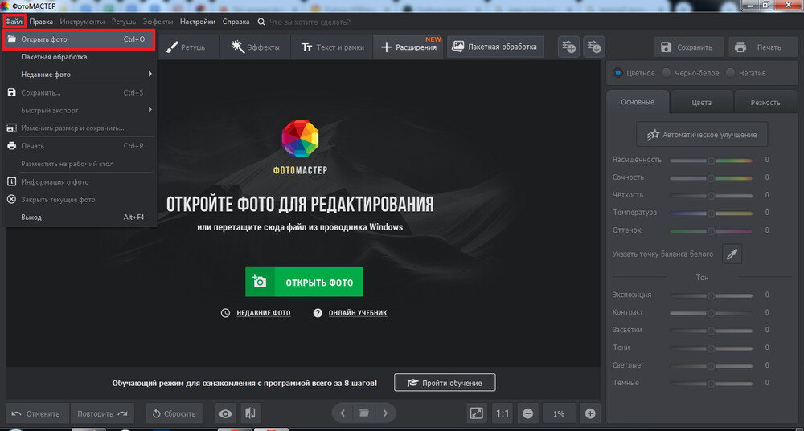
Task: Open the ОНЛАЙН УЧЕБНИК link
Action: (357, 313)
